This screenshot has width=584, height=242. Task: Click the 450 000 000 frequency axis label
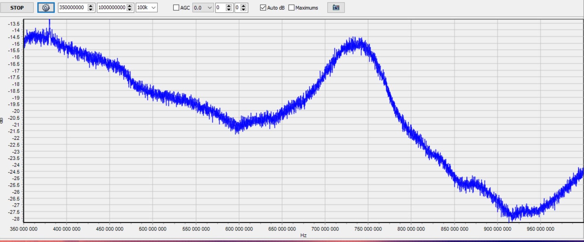[x=110, y=229]
